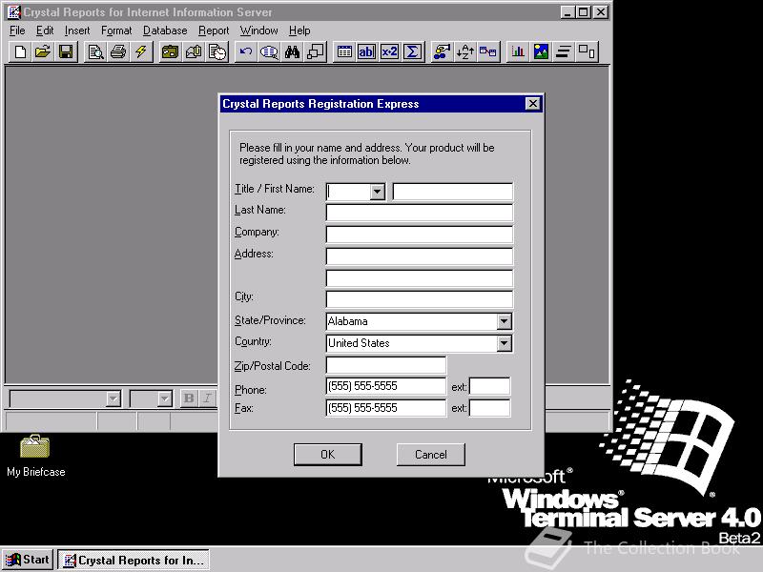
Task: Maximize the Crystal Reports main window
Action: (x=583, y=12)
